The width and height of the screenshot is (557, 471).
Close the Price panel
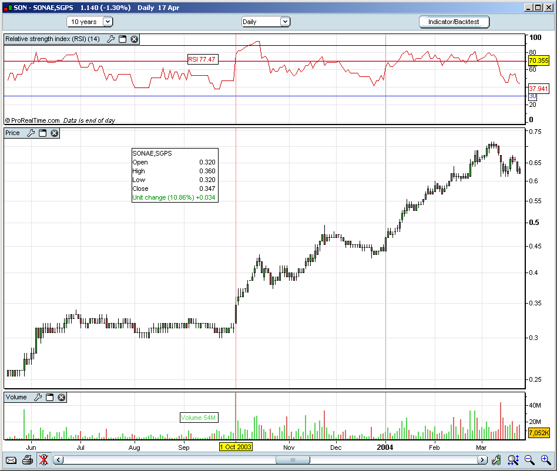[55, 133]
